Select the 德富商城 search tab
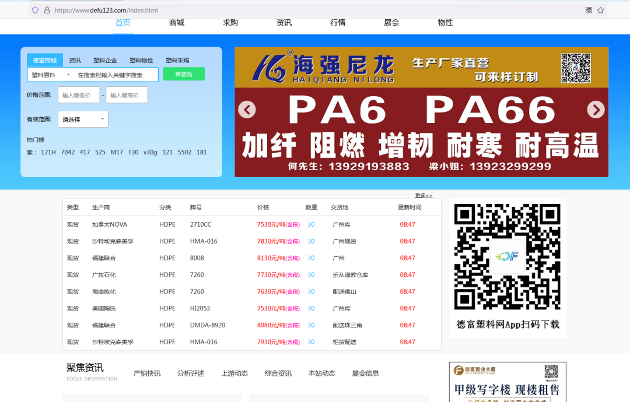Image resolution: width=630 pixels, height=402 pixels. pyautogui.click(x=45, y=60)
